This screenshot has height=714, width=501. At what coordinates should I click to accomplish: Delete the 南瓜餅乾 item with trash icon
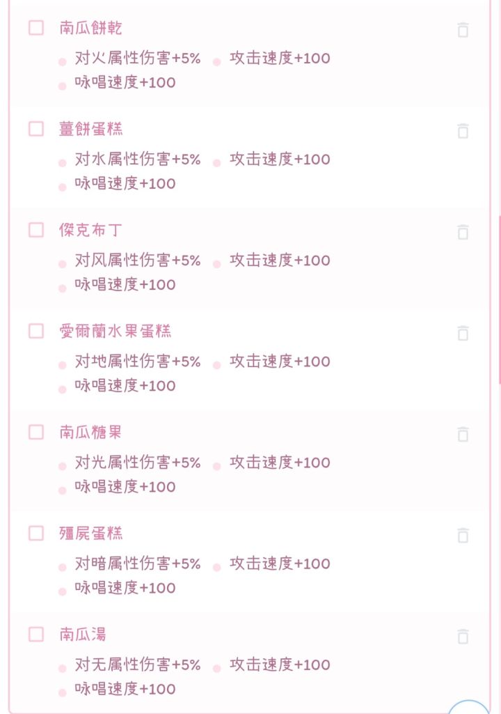[463, 29]
